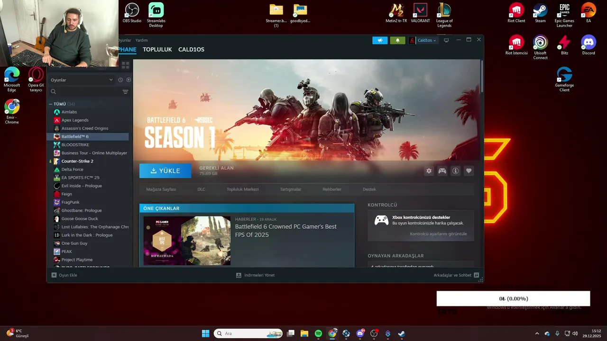Click the YÜKLE install button
Viewport: 607px width, 341px height.
click(166, 171)
